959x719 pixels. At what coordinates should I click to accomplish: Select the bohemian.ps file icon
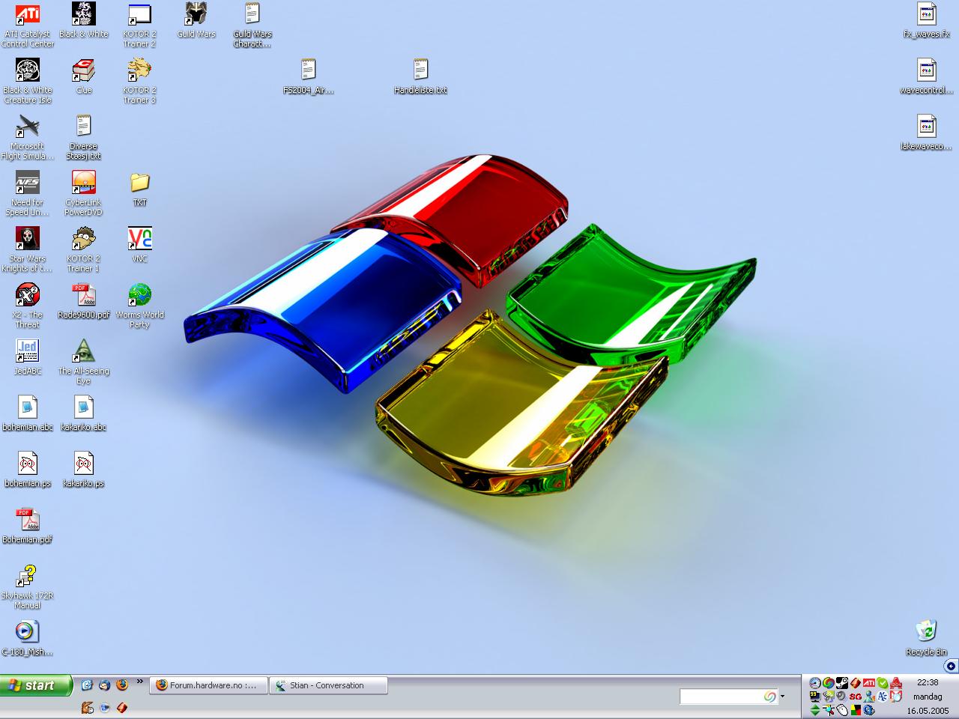(x=28, y=470)
